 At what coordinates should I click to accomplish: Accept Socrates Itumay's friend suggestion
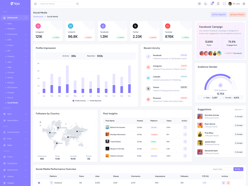239,117
